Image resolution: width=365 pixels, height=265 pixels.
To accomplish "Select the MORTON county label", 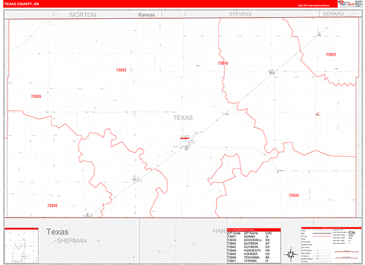I will pos(83,15).
